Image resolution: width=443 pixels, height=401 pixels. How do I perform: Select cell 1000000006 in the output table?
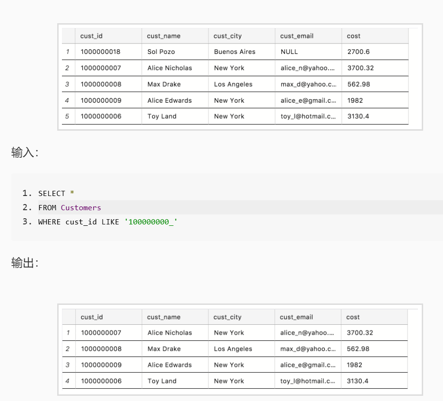click(109, 381)
